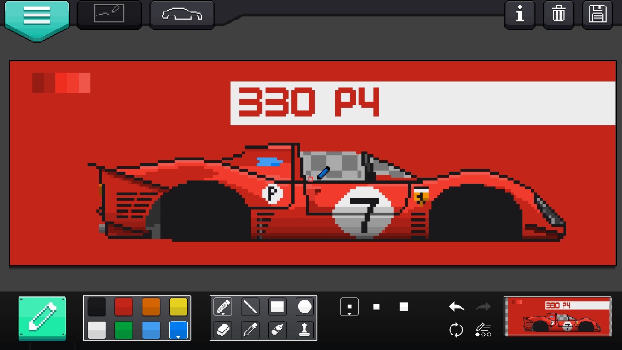Viewport: 622px width, 350px height.
Task: Pick the light blue palette color
Action: [x=151, y=330]
